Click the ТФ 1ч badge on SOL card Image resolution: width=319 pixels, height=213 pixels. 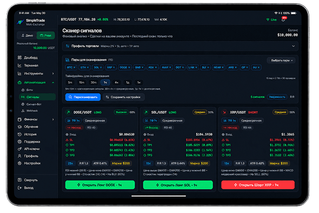[x=151, y=120]
